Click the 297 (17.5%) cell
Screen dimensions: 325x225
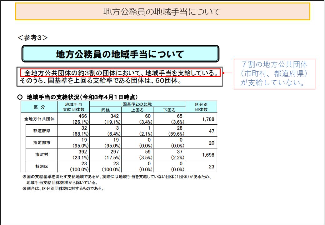coord(106,154)
